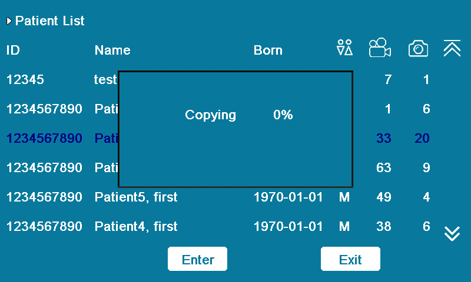The image size is (471, 282).
Task: Click the highlighted row's 20 photo count
Action: tap(421, 139)
